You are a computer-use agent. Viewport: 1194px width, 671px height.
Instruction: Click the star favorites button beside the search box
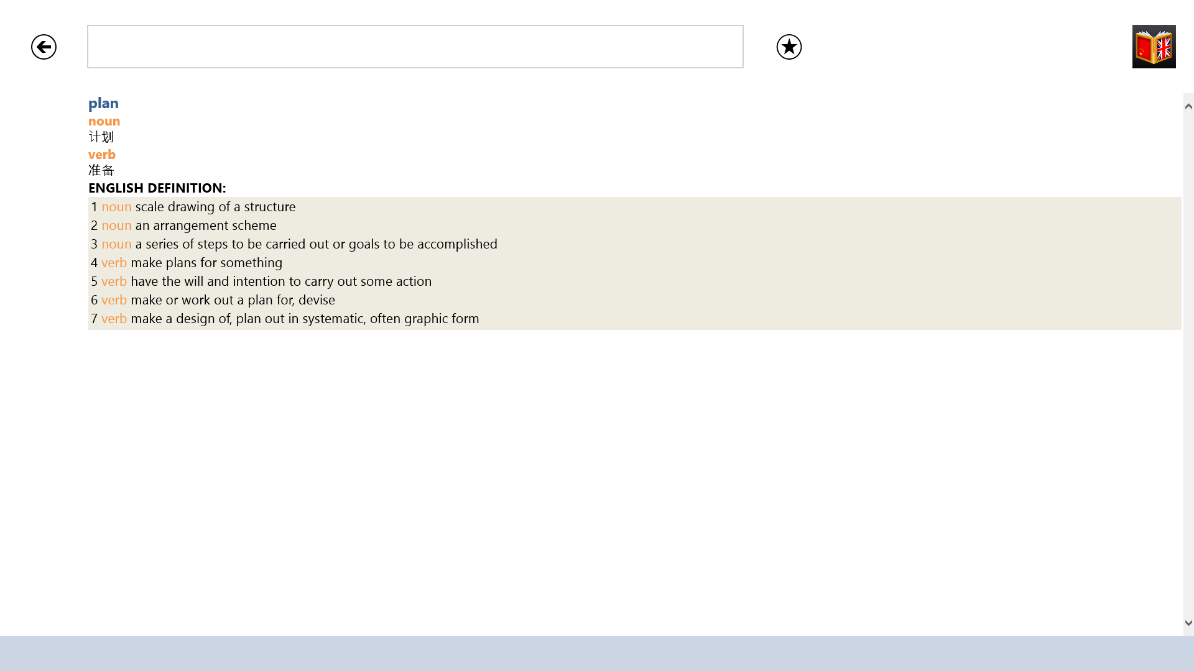tap(788, 47)
